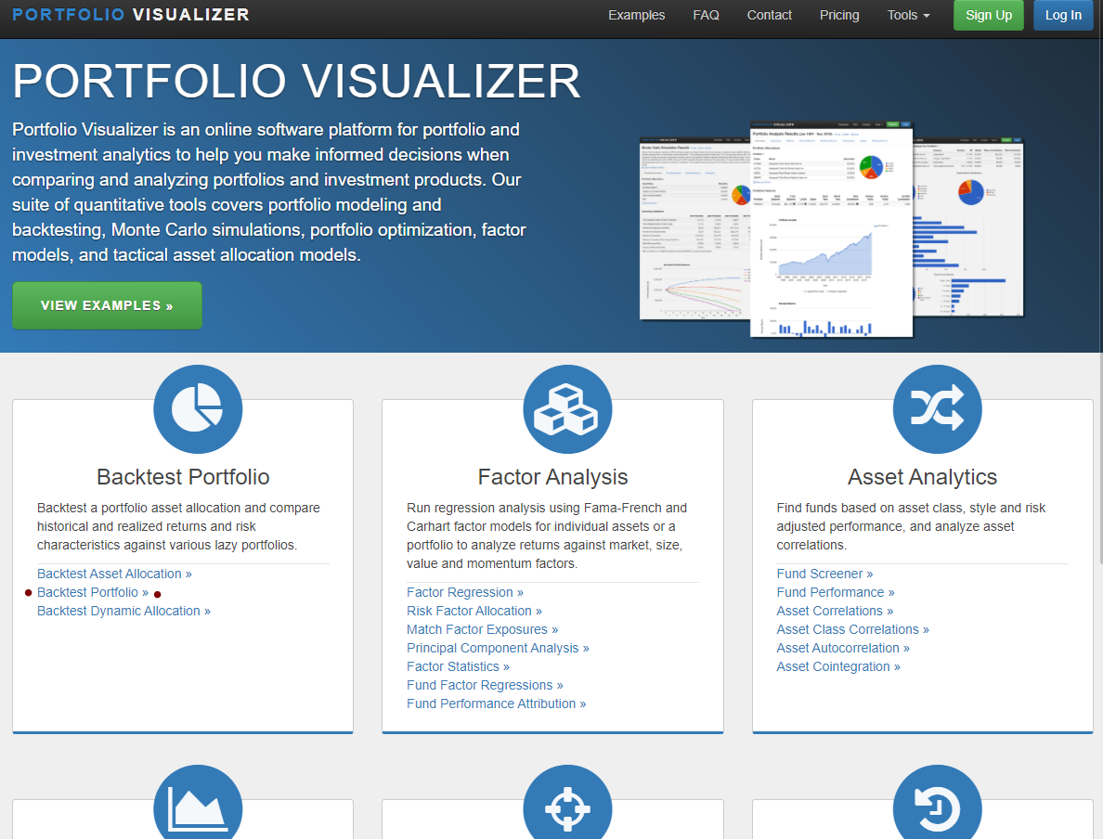The width and height of the screenshot is (1103, 839).
Task: Open Match Factor Exposures link
Action: tap(483, 629)
